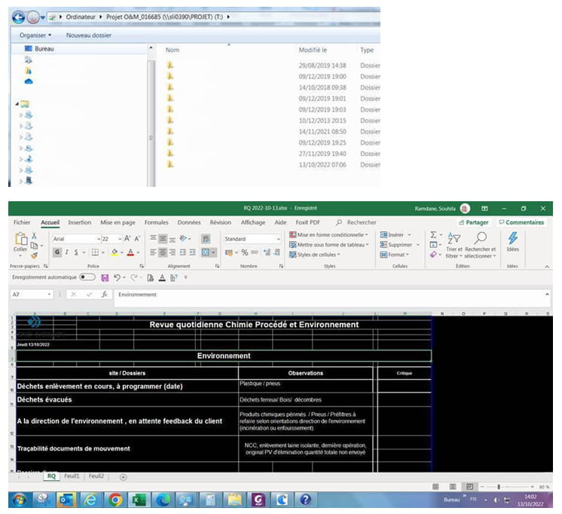Screen dimensions: 562x514
Task: Switch to the Feuil1 sheet tab
Action: (71, 476)
